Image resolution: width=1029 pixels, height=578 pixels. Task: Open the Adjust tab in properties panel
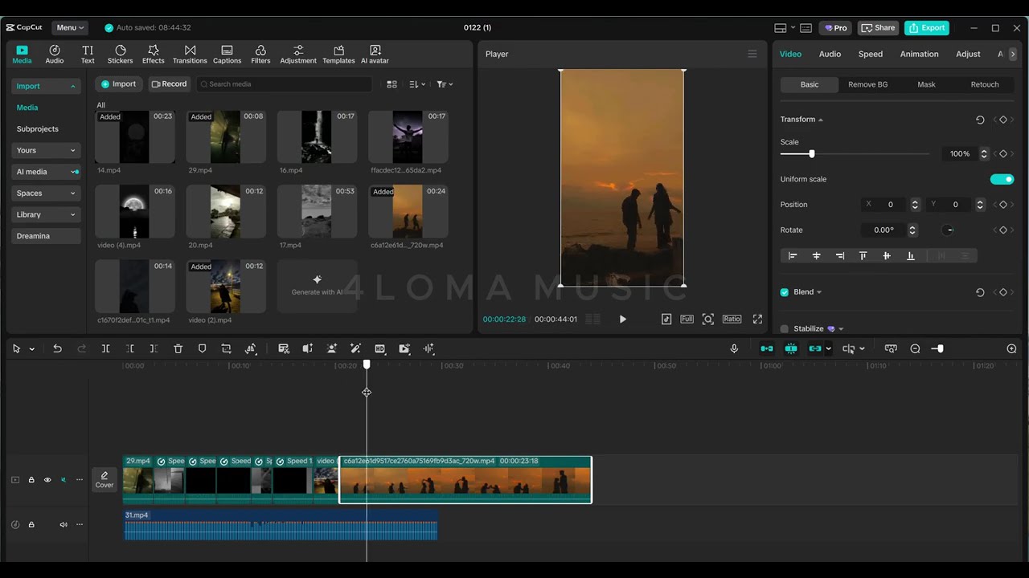pos(968,54)
